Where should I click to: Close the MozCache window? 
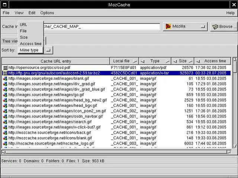point(234,5)
